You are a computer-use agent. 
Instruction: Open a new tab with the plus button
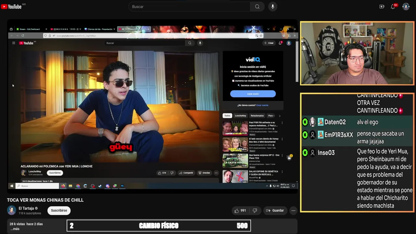point(154,29)
